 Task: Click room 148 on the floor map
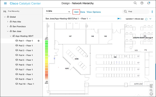coord(92,36)
